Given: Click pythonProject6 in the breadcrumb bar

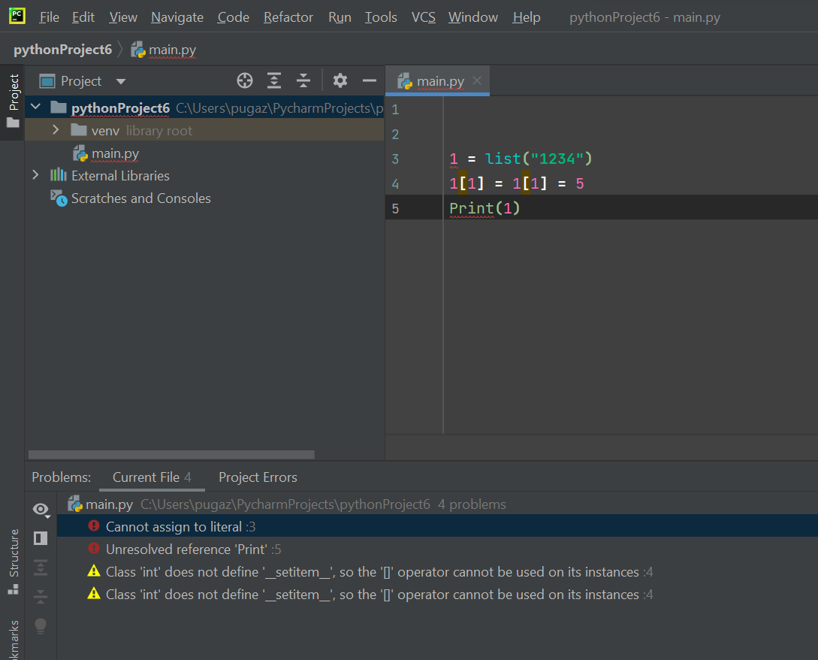Looking at the screenshot, I should click(x=62, y=50).
